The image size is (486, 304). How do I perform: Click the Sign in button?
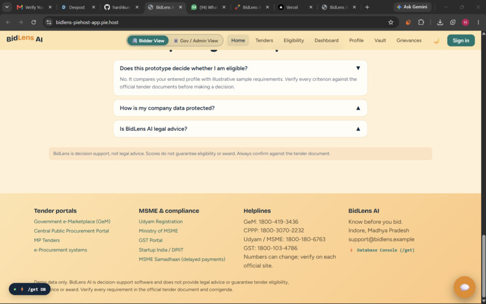pos(461,40)
